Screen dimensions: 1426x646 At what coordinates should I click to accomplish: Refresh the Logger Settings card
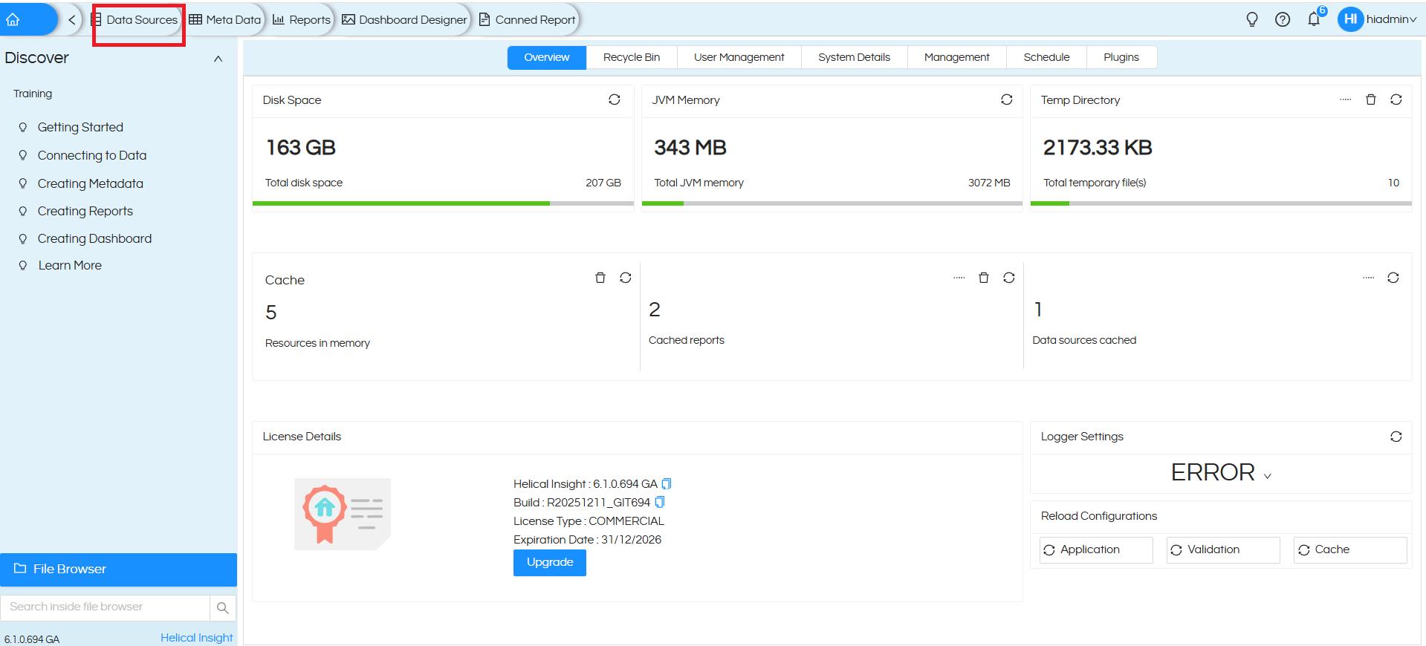click(1396, 437)
